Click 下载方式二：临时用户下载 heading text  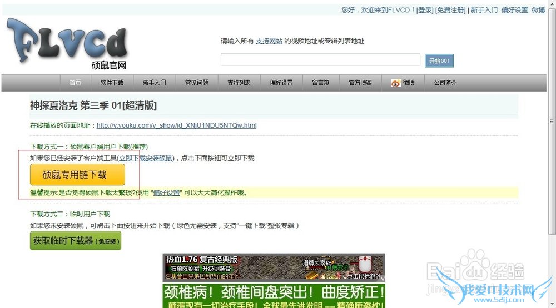coord(70,214)
